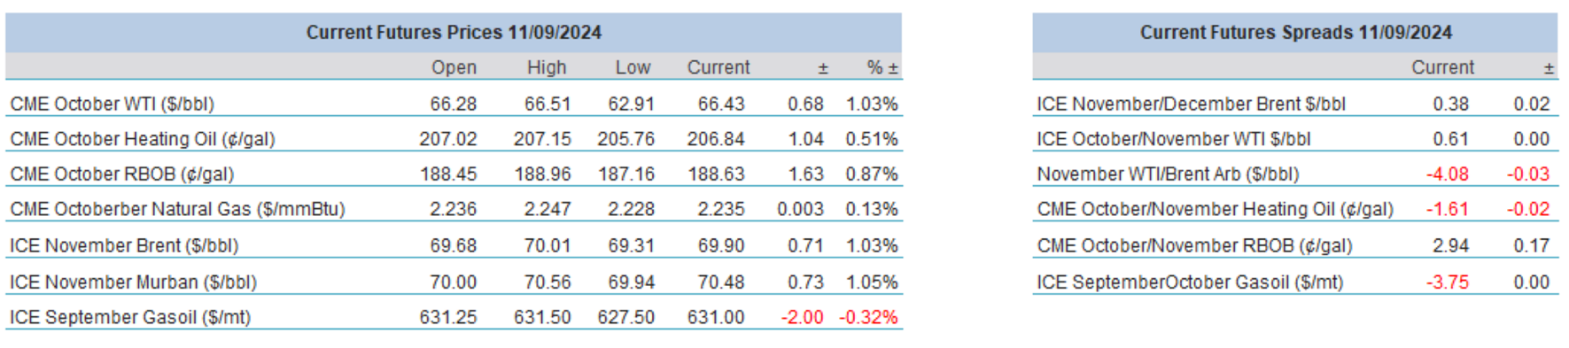Click the Low column header
The height and width of the screenshot is (348, 1569).
pos(633,67)
